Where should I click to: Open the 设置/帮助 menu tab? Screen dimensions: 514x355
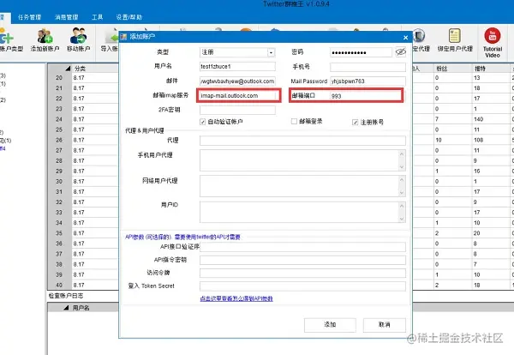point(128,17)
